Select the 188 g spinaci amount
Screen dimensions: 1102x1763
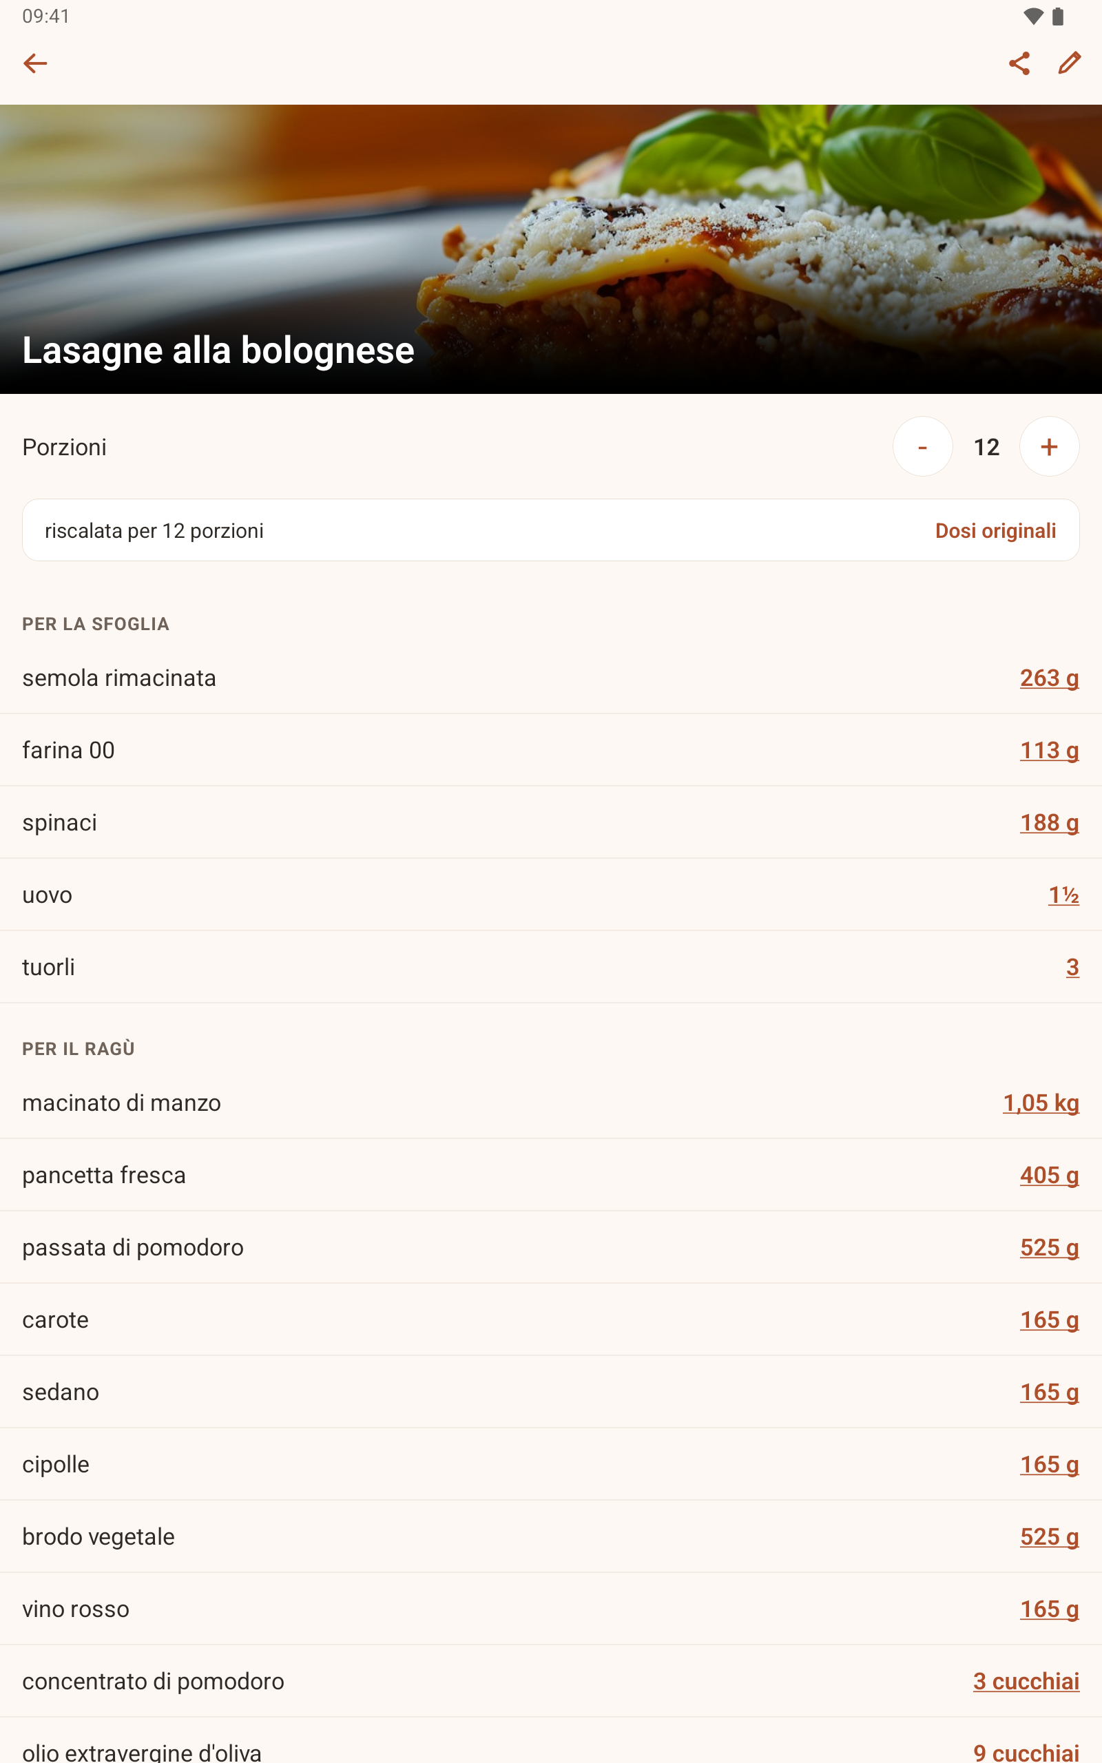pos(1049,822)
